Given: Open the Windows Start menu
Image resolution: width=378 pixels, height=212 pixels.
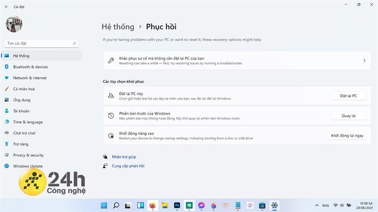Looking at the screenshot, I should (104, 206).
